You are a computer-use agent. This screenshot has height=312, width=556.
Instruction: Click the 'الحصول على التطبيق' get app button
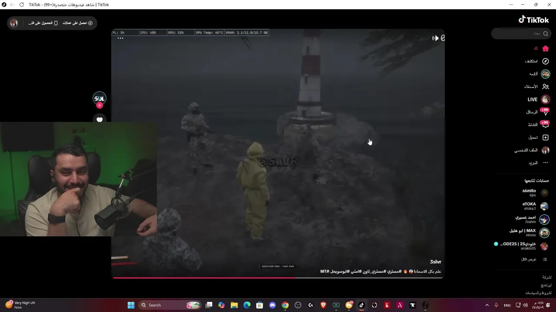(43, 23)
